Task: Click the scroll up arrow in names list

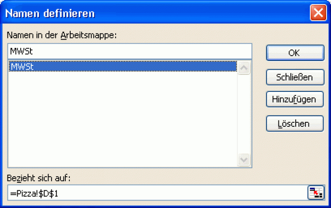Action: (244, 68)
